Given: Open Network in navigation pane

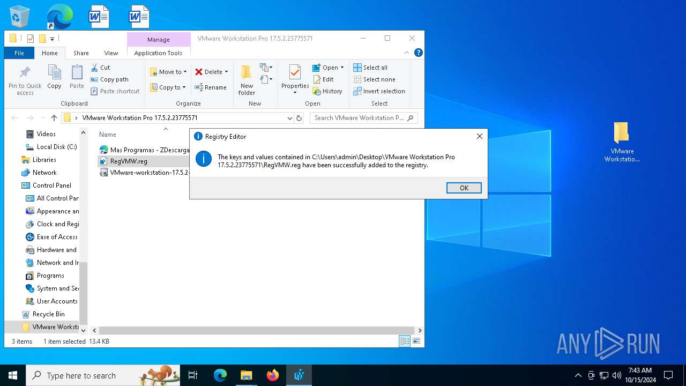Looking at the screenshot, I should pos(39,173).
